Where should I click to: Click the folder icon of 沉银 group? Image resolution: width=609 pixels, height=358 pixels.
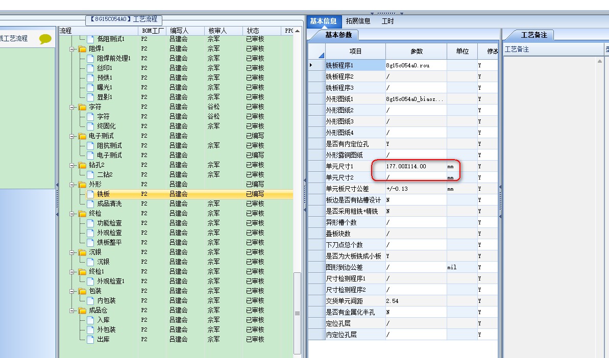[x=82, y=252]
